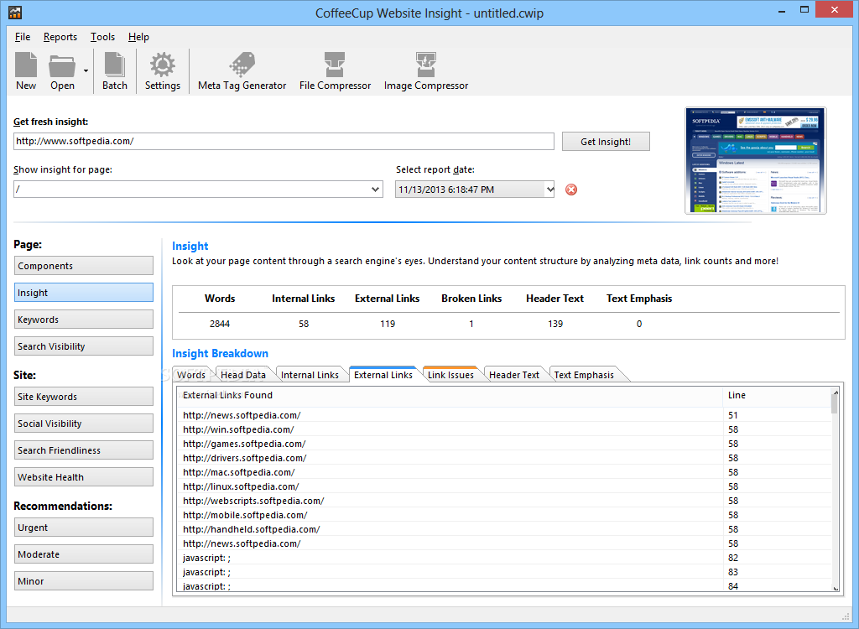Switch to the Link Issues tab
Viewport: 859px width, 629px height.
450,375
